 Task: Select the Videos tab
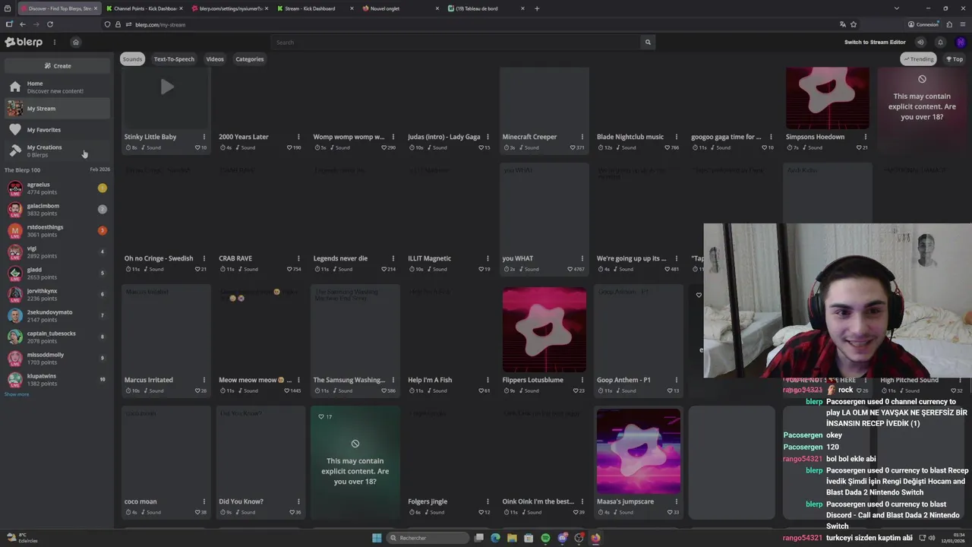215,59
